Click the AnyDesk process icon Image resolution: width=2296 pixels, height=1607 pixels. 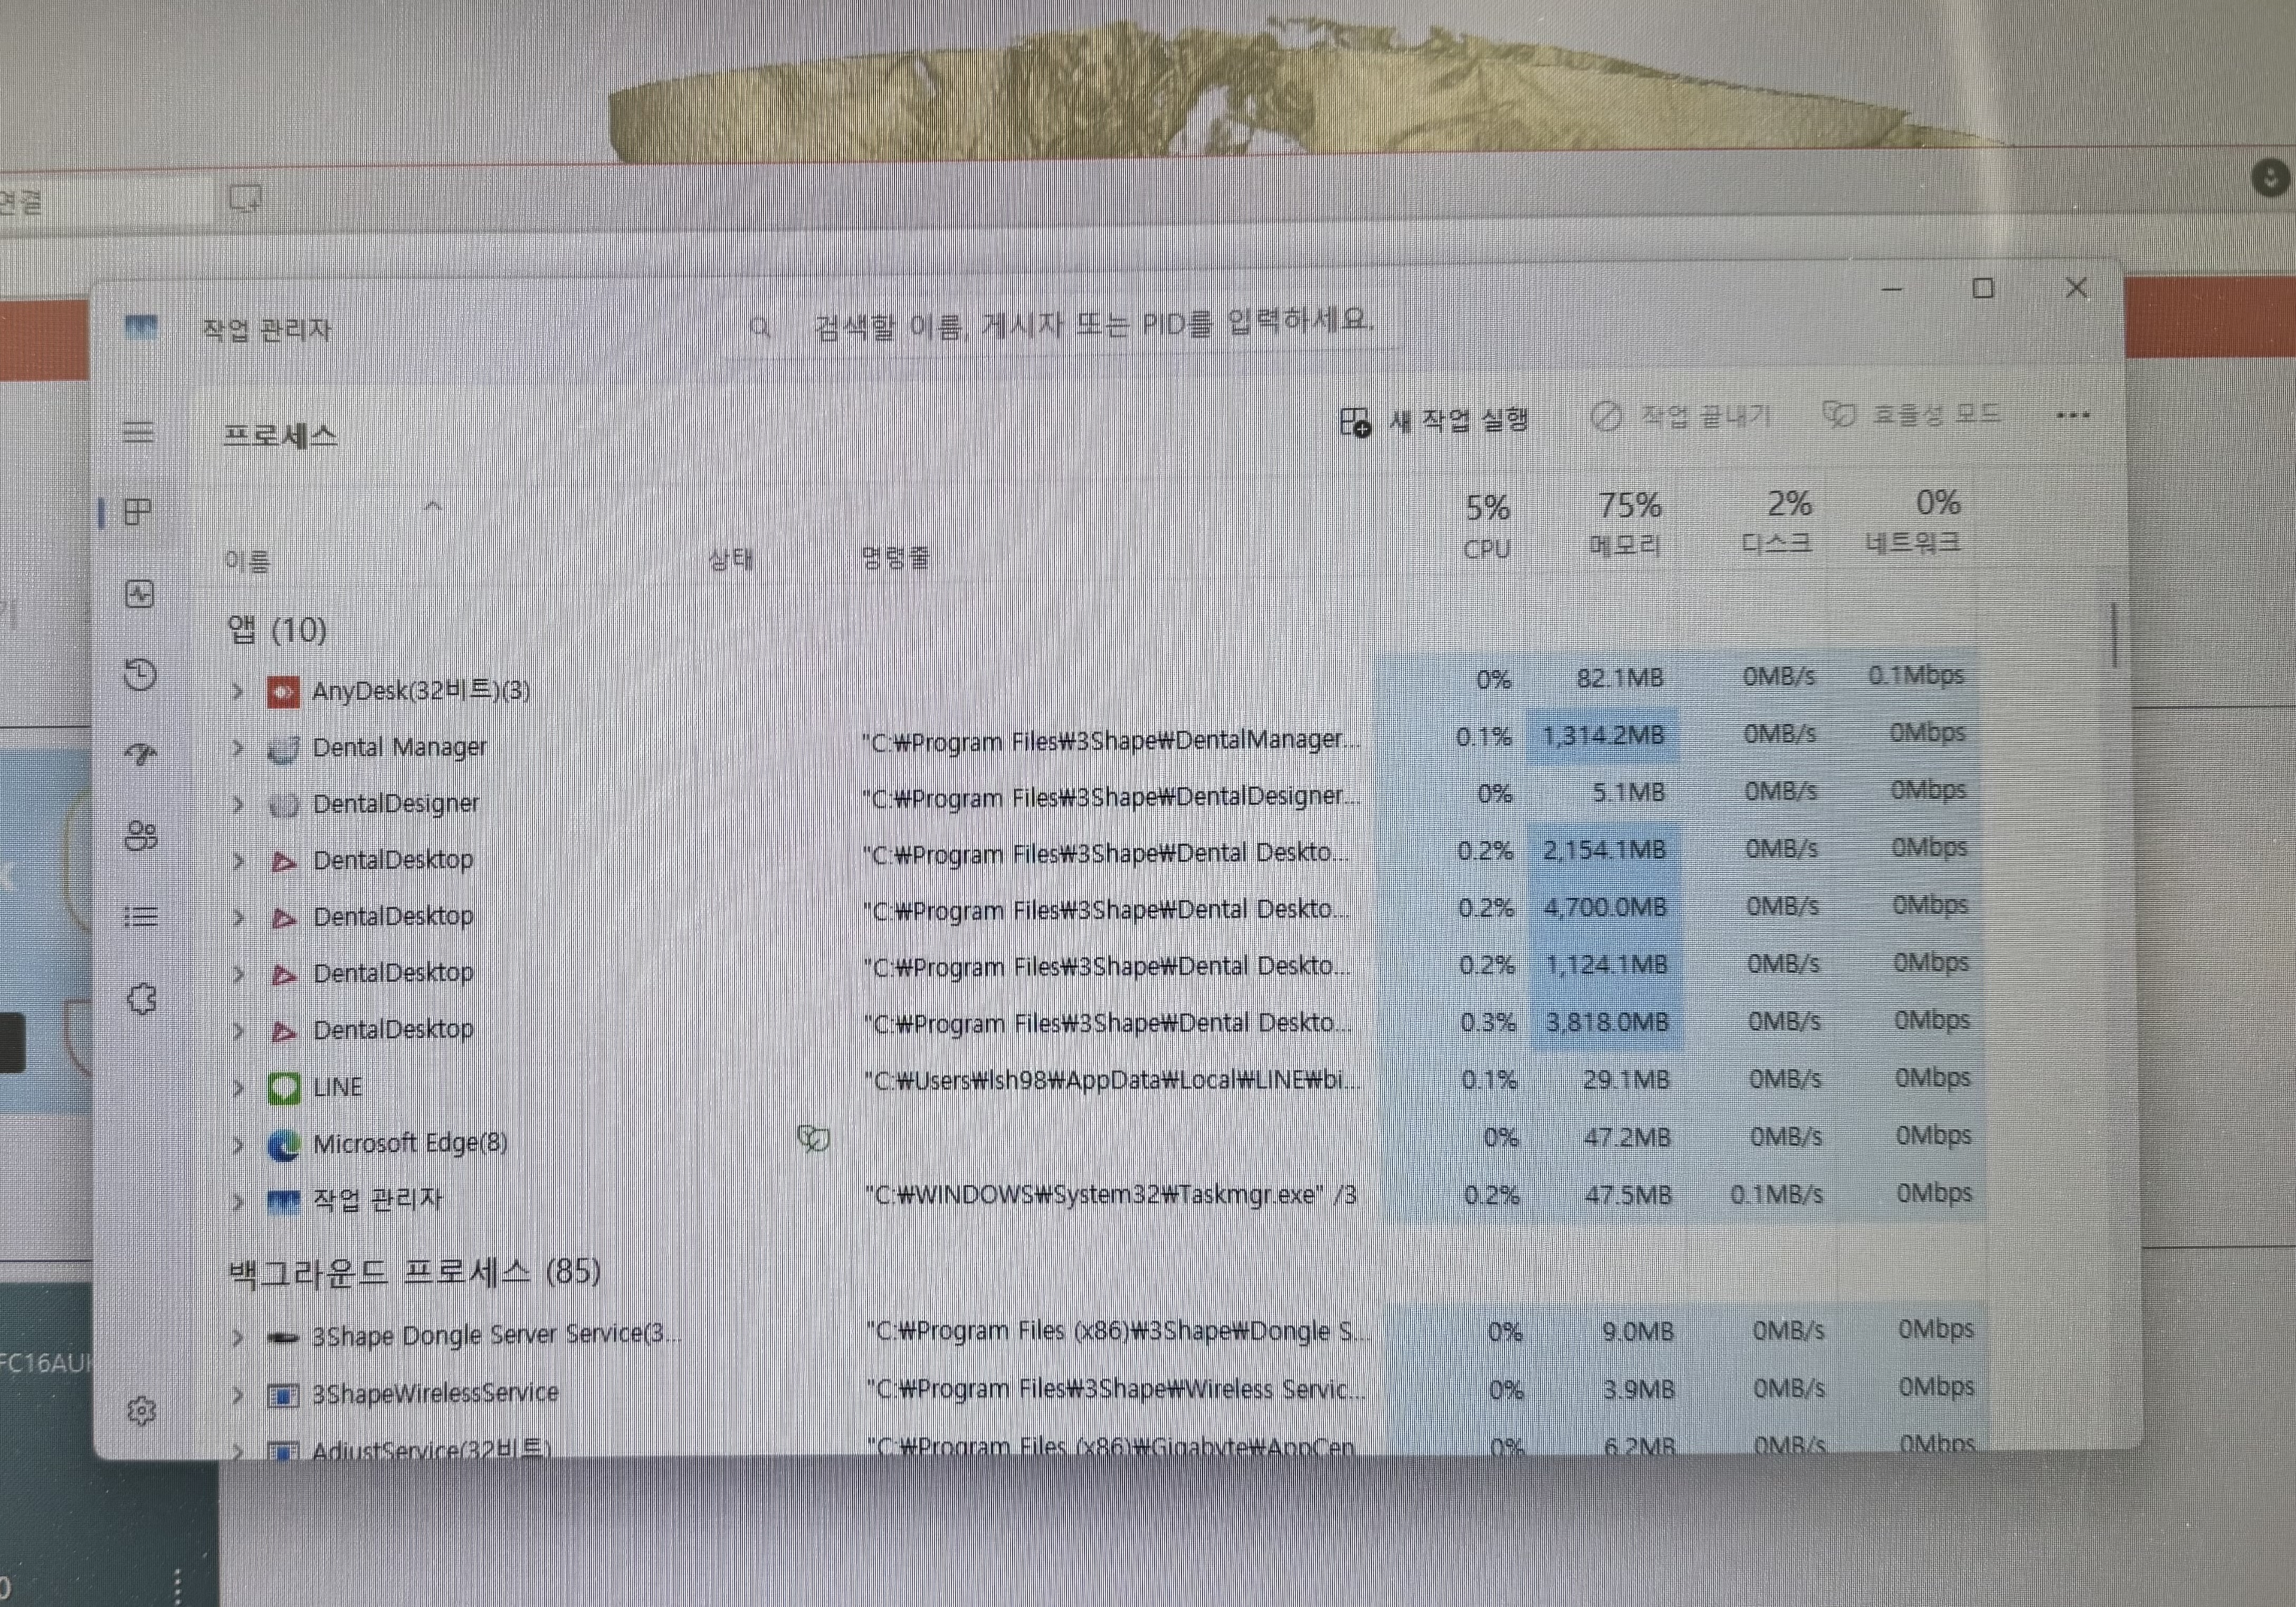click(283, 691)
